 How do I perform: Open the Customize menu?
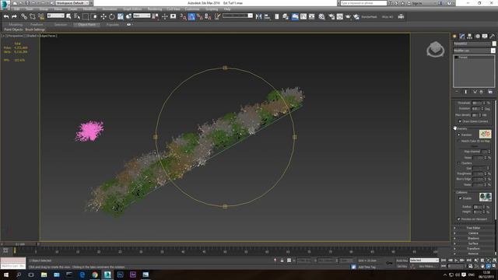coord(192,9)
